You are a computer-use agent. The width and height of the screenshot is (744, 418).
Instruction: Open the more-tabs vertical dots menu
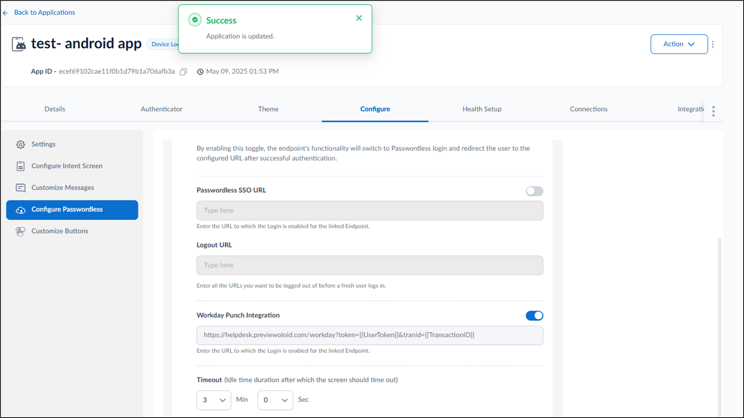714,111
